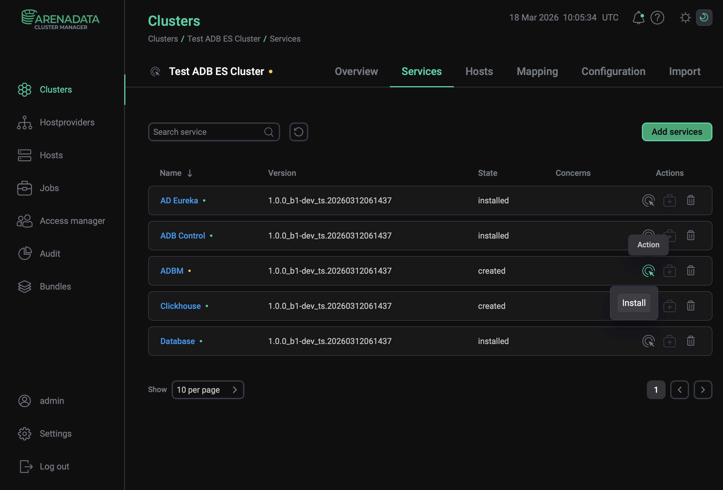Open the 10 per page dropdown
The image size is (723, 490).
click(x=207, y=390)
